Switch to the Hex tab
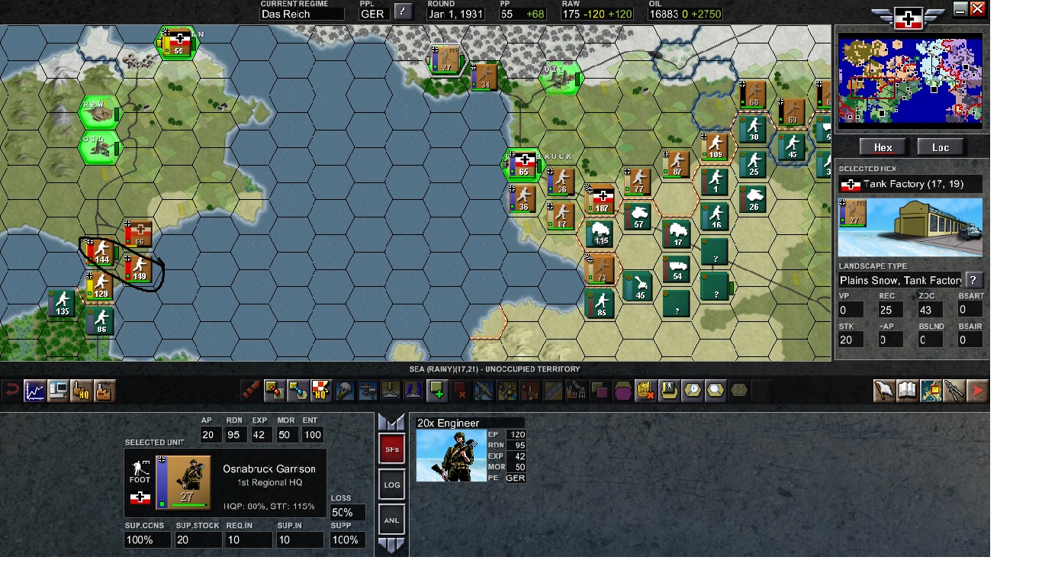 pyautogui.click(x=883, y=147)
